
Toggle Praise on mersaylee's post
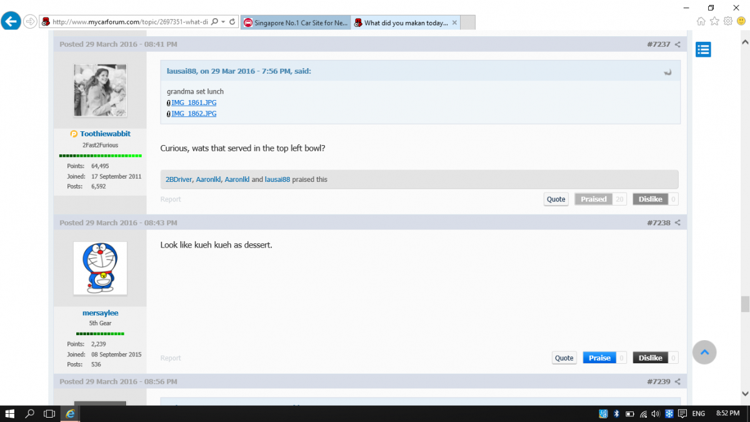pyautogui.click(x=599, y=358)
